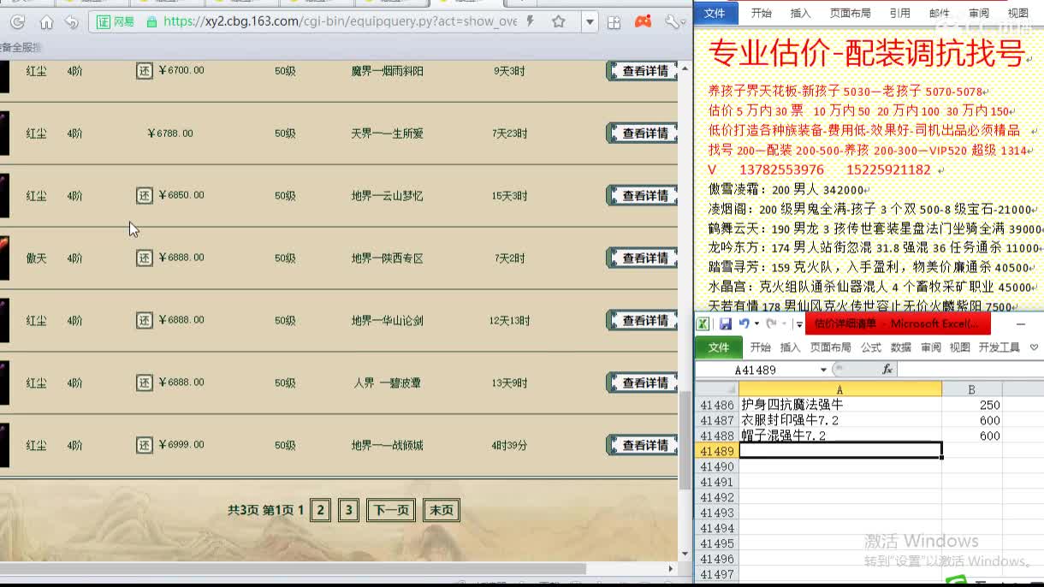Open Excel 文件 tab
Screen dimensions: 1044x587
(x=719, y=347)
